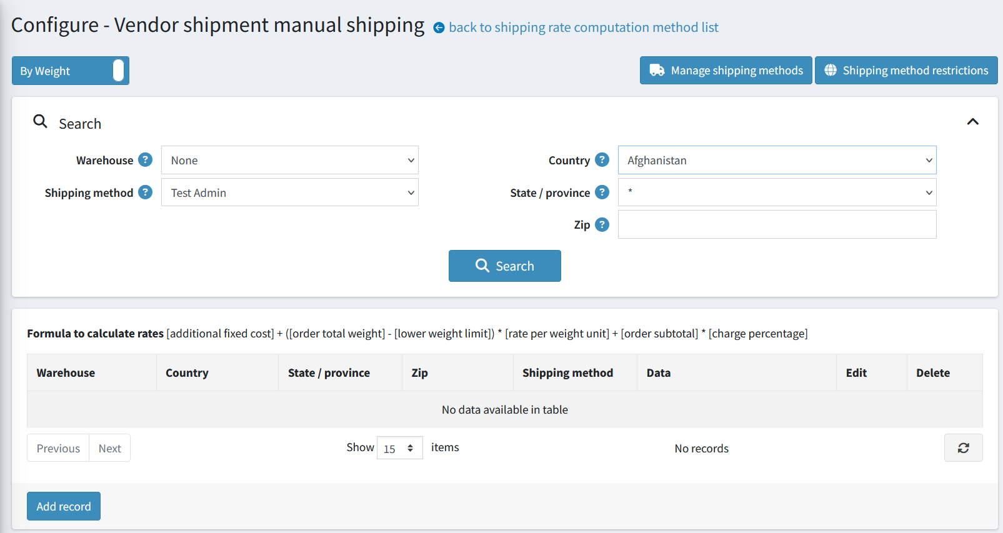Show help for Zip field
The width and height of the screenshot is (1003, 533).
point(602,224)
